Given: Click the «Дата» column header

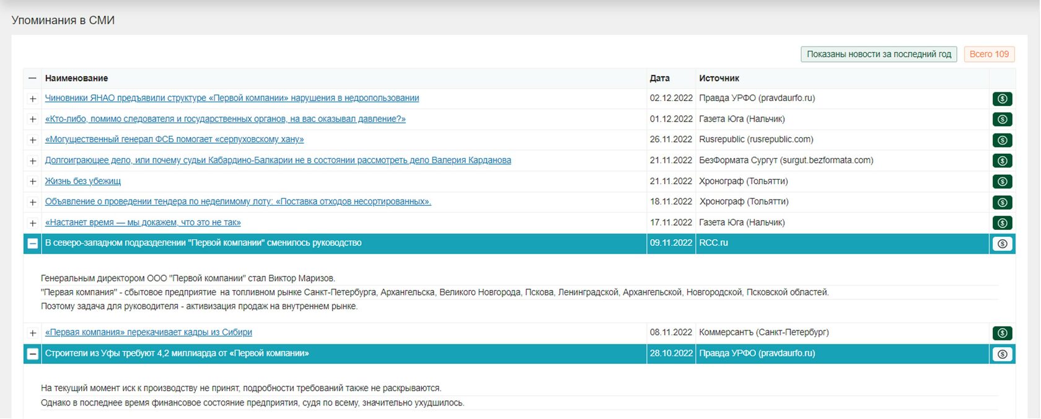Looking at the screenshot, I should click(x=659, y=78).
